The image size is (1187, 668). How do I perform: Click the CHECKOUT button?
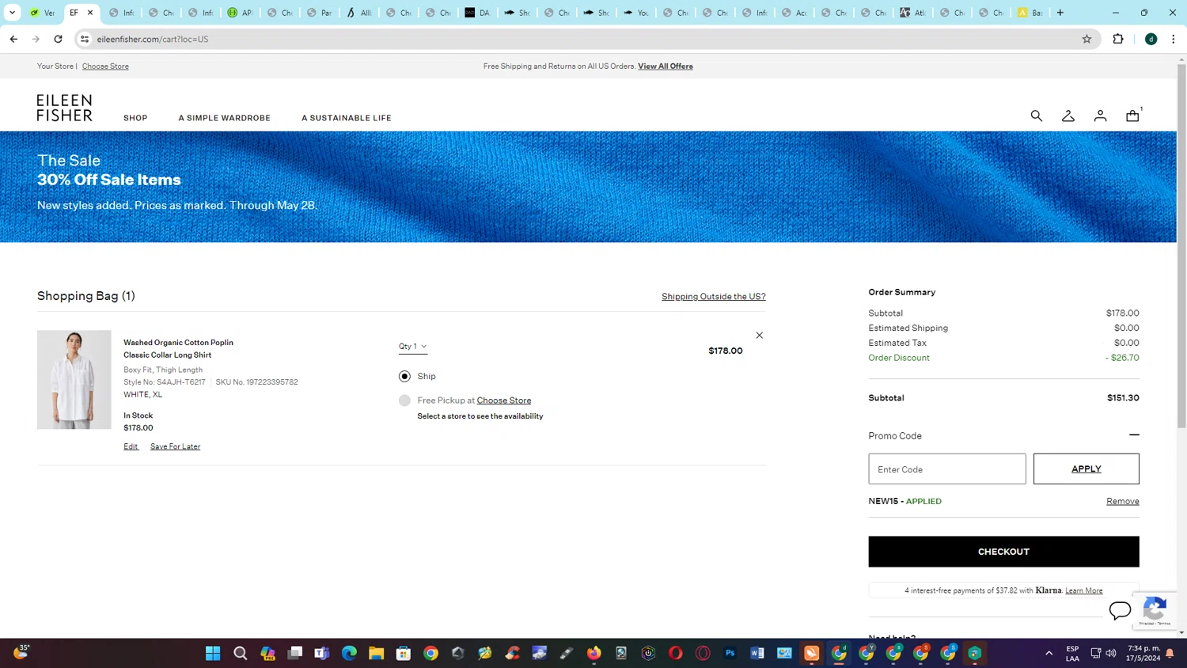(1003, 552)
